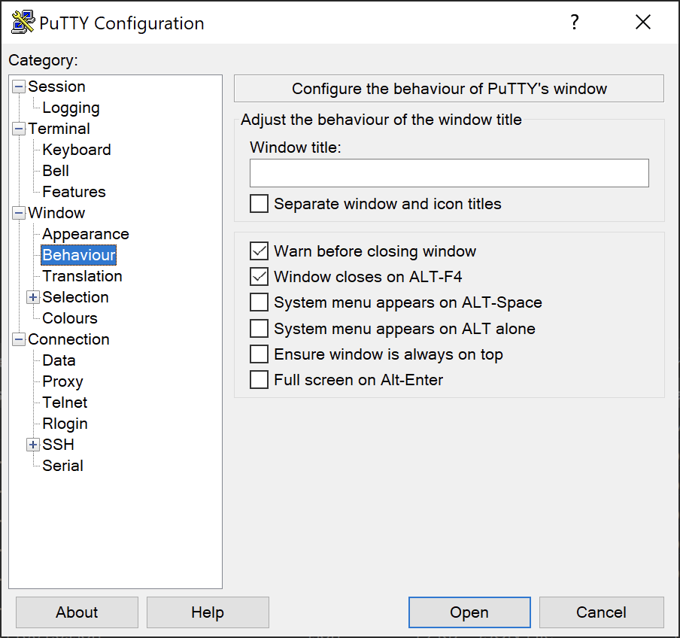Collapse the Window category node

pyautogui.click(x=19, y=213)
